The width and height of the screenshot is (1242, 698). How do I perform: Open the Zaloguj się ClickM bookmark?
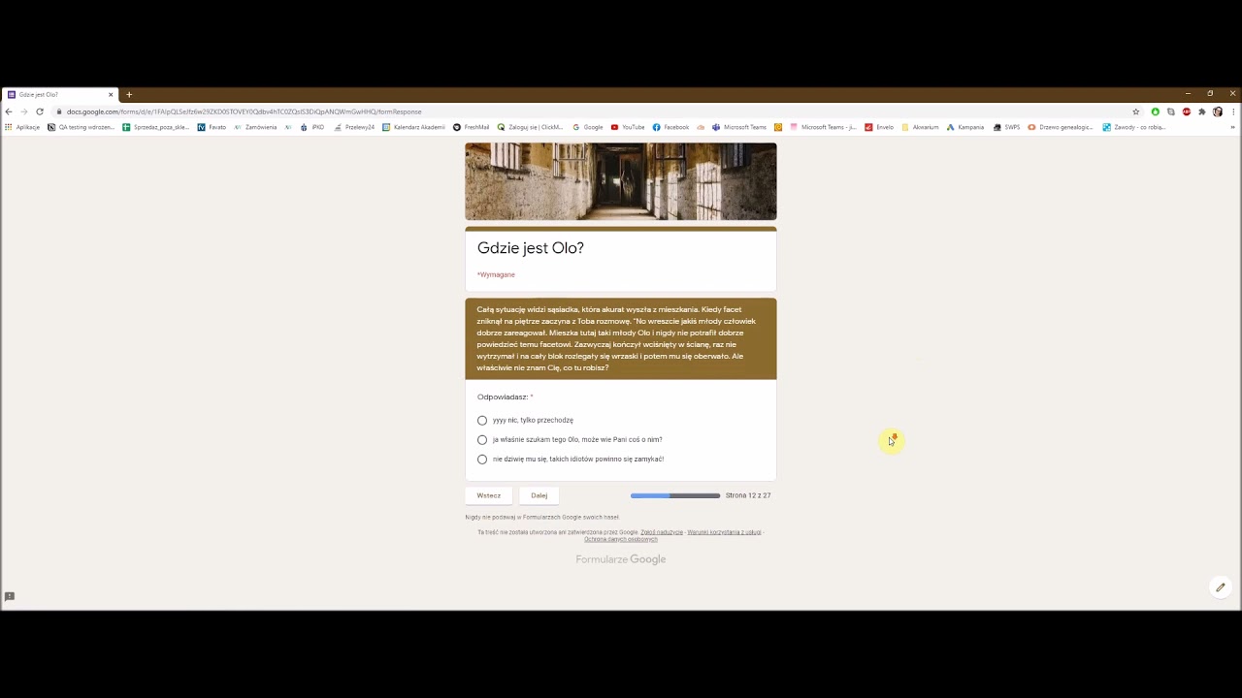(x=530, y=127)
